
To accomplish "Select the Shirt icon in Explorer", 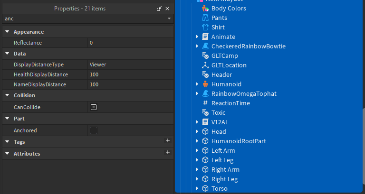I will click(x=205, y=28).
